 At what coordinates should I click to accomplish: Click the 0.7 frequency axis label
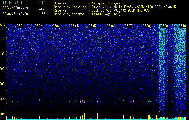[3, 99]
